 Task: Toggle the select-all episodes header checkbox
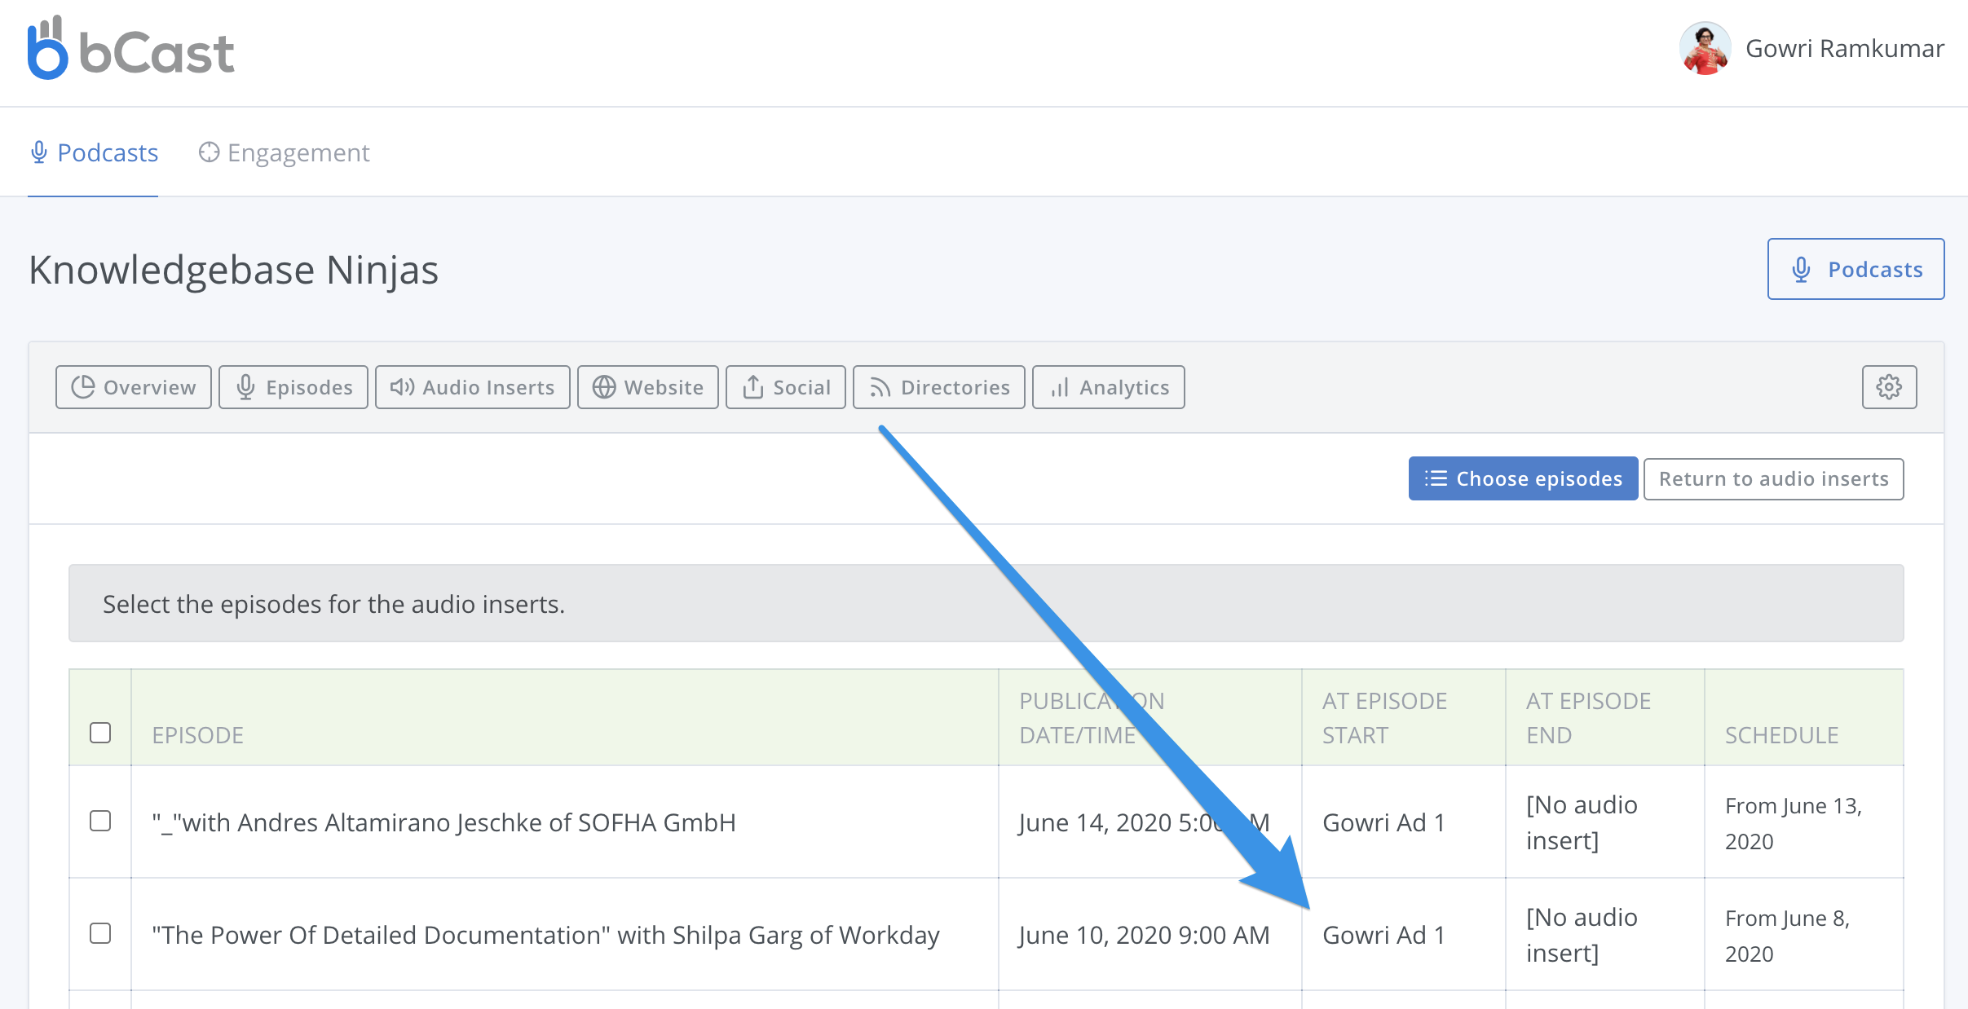[x=100, y=733]
